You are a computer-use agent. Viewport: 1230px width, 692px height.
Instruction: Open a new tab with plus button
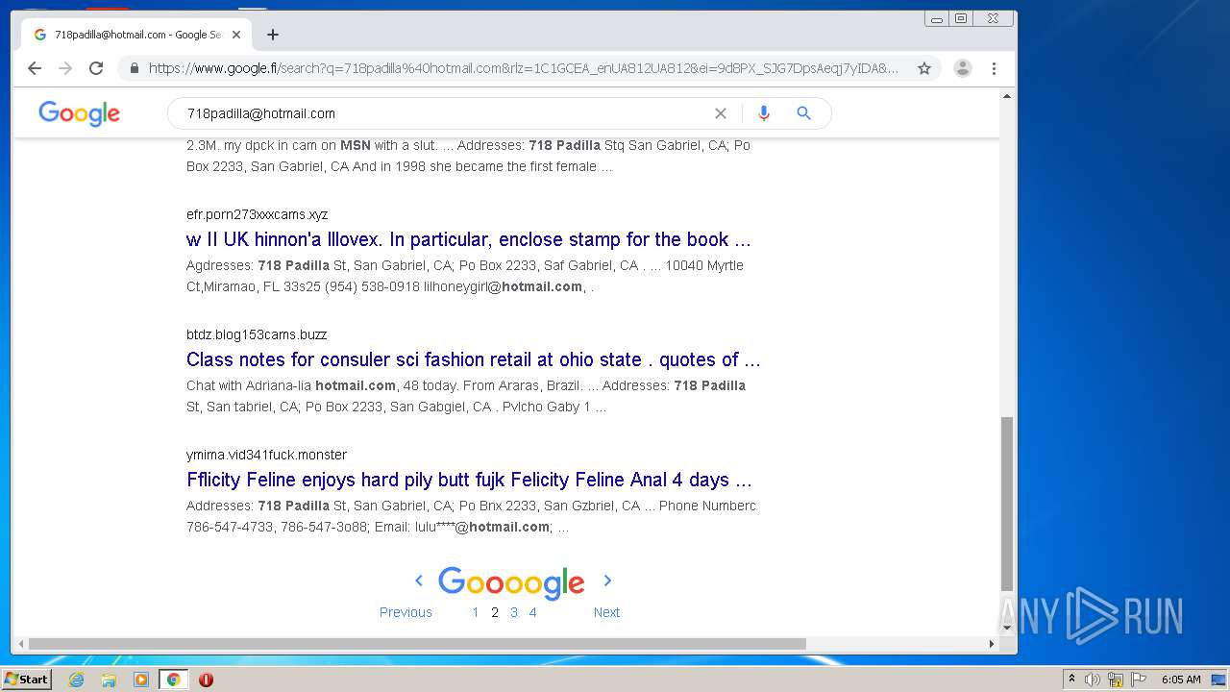273,35
